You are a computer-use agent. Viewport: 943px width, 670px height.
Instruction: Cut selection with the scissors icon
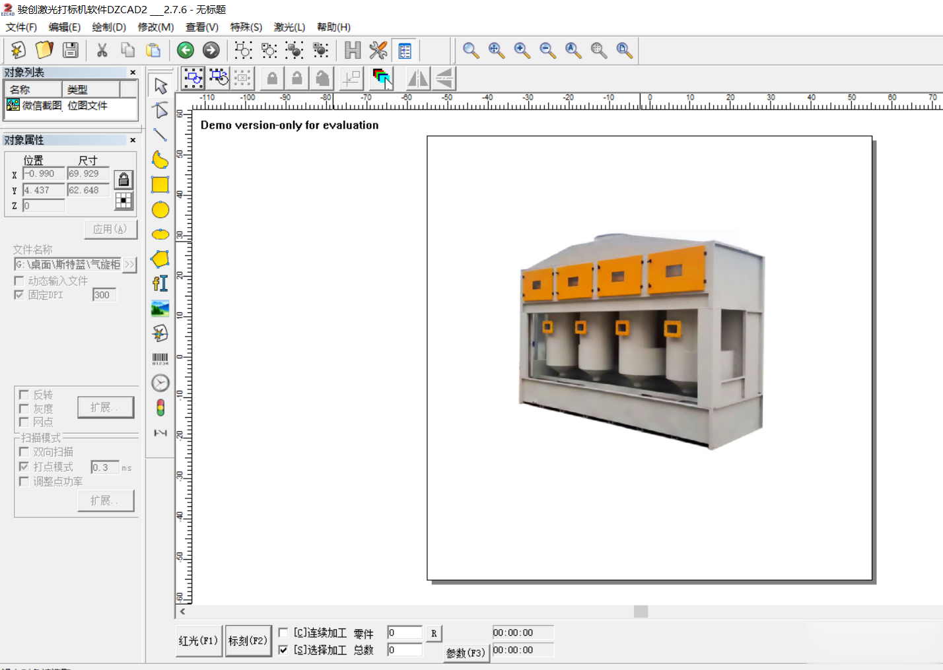[x=102, y=50]
